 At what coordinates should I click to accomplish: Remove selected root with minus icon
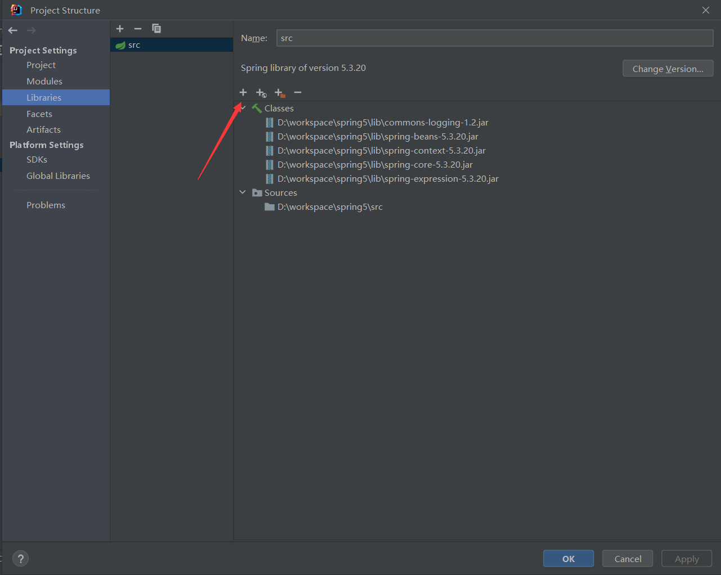[x=298, y=92]
